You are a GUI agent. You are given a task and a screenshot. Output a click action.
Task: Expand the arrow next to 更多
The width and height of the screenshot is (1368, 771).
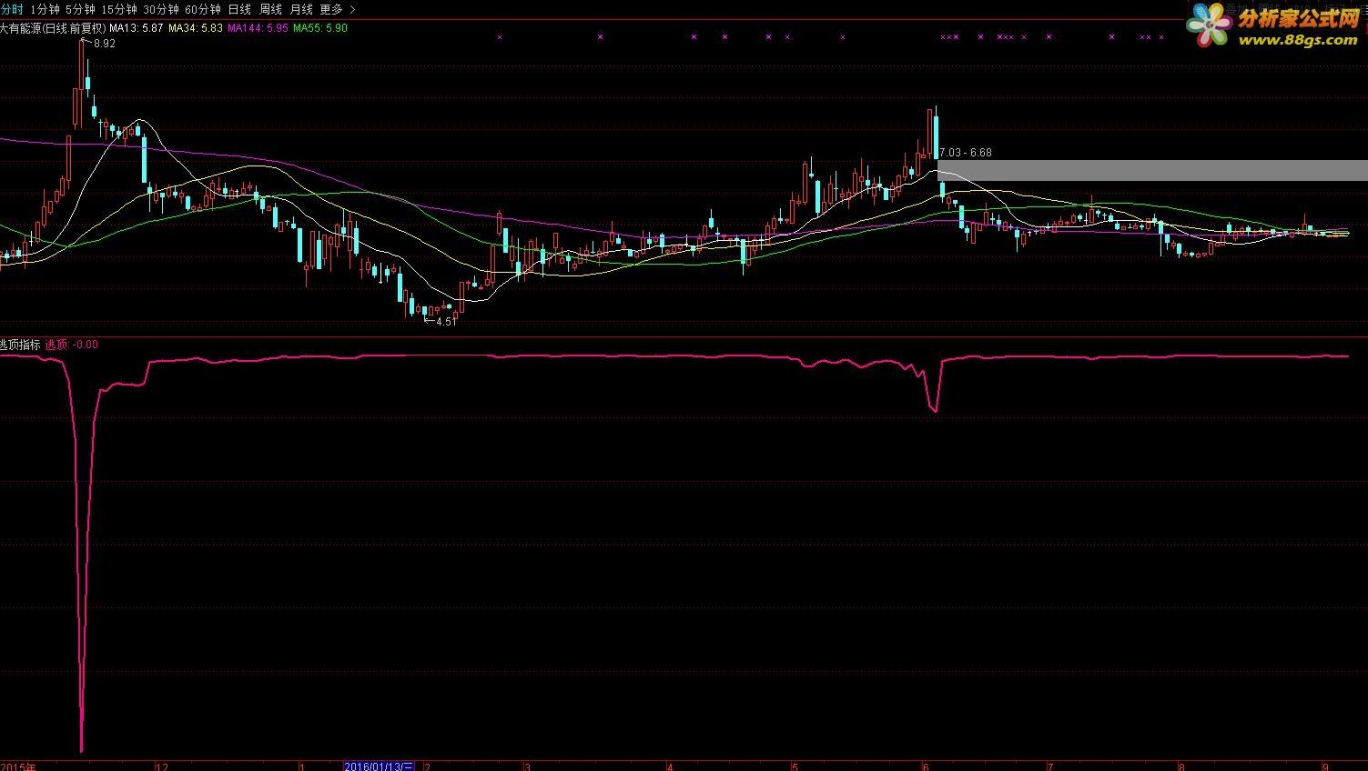click(x=353, y=9)
